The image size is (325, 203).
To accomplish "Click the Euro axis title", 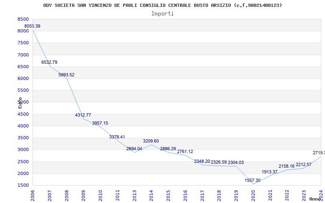I will [20, 103].
